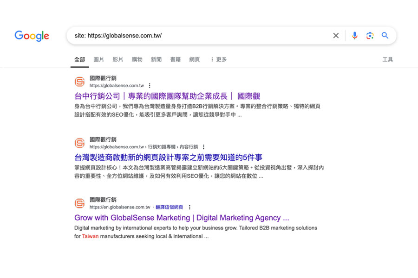
Task: Switch to the 影片 tab
Action: tap(118, 60)
